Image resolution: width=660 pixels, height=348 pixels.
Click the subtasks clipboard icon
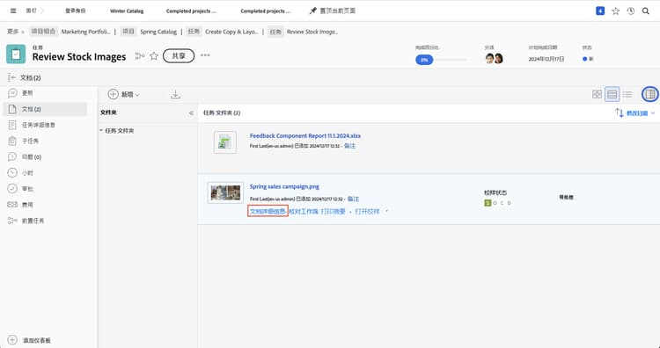[x=12, y=141]
